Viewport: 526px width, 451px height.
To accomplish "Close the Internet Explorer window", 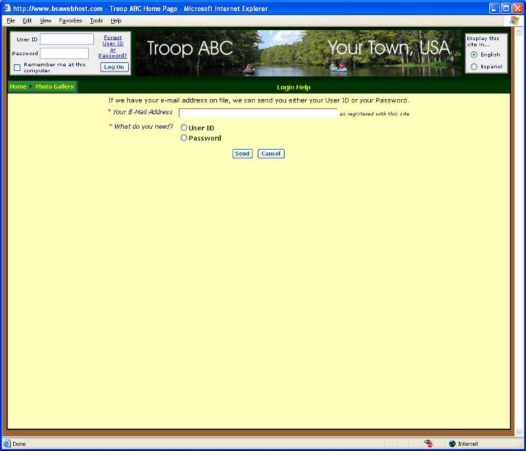I will [517, 8].
